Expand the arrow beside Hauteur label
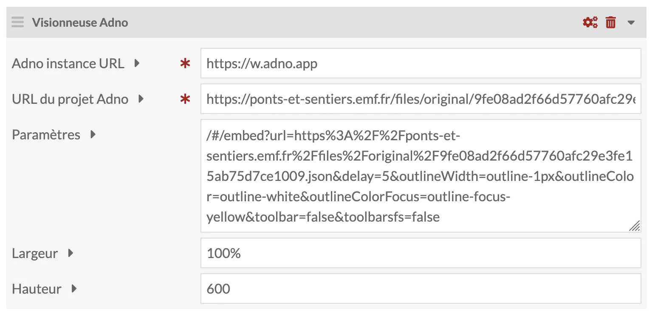The height and width of the screenshot is (311, 655). pyautogui.click(x=74, y=289)
